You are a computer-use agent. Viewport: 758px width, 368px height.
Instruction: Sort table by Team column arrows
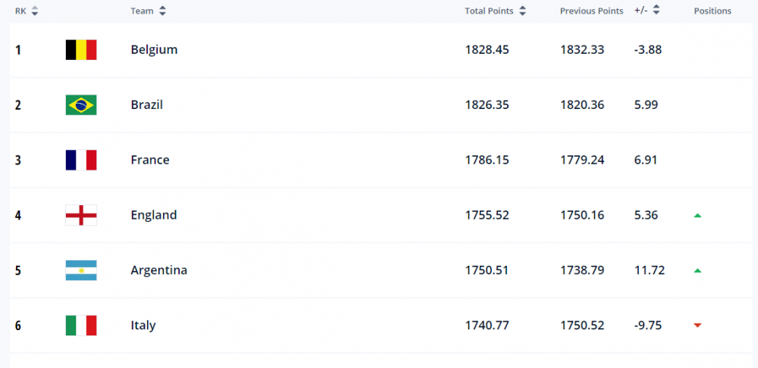pyautogui.click(x=162, y=11)
